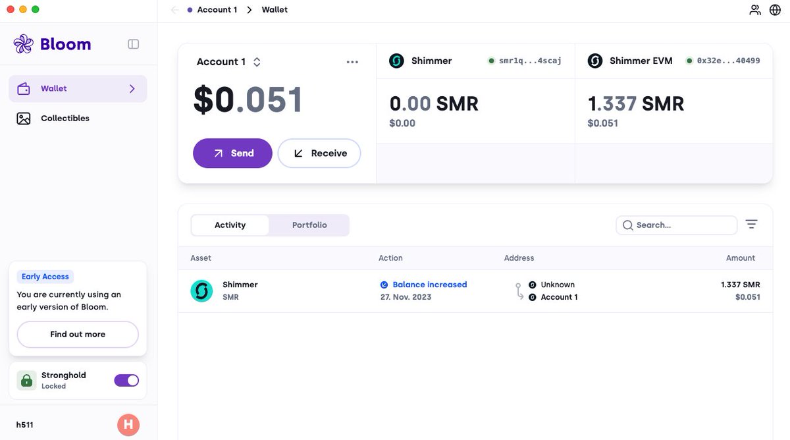Screen dimensions: 790x440
Task: Open the account three-dot menu
Action: coord(352,62)
